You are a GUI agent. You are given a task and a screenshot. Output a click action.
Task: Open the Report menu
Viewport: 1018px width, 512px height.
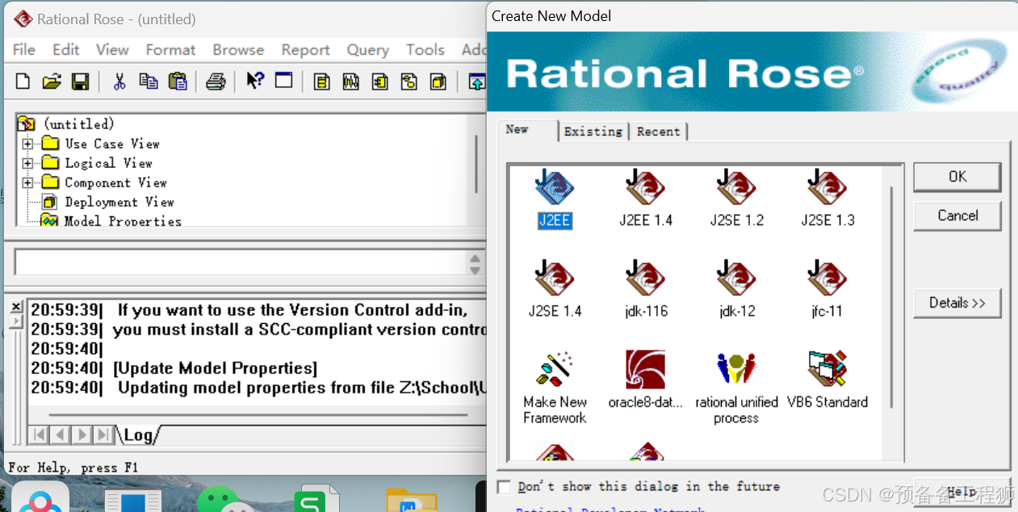click(x=305, y=49)
